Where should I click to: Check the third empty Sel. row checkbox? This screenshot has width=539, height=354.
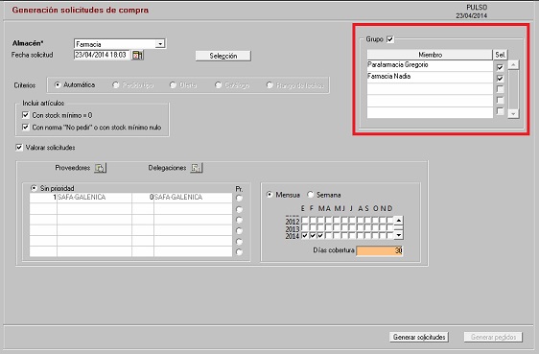[500, 111]
